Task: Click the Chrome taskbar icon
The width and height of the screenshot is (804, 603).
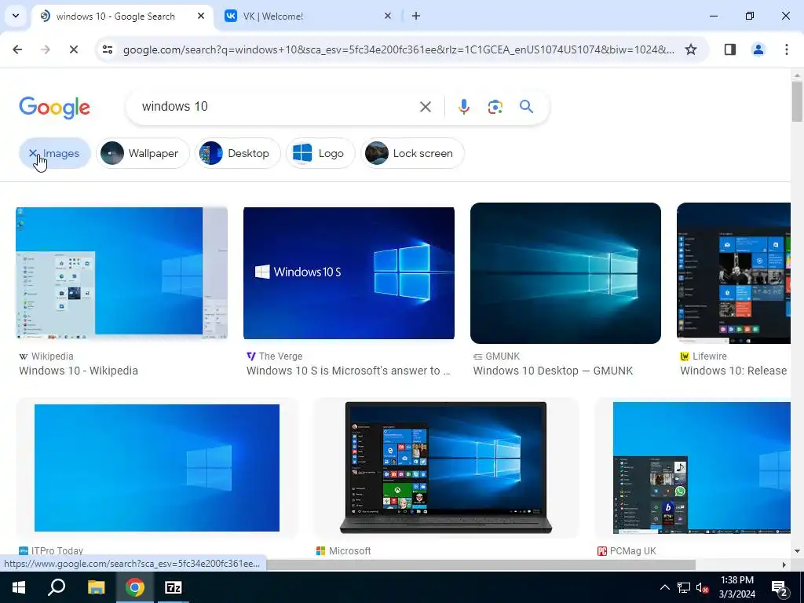Action: pyautogui.click(x=134, y=587)
